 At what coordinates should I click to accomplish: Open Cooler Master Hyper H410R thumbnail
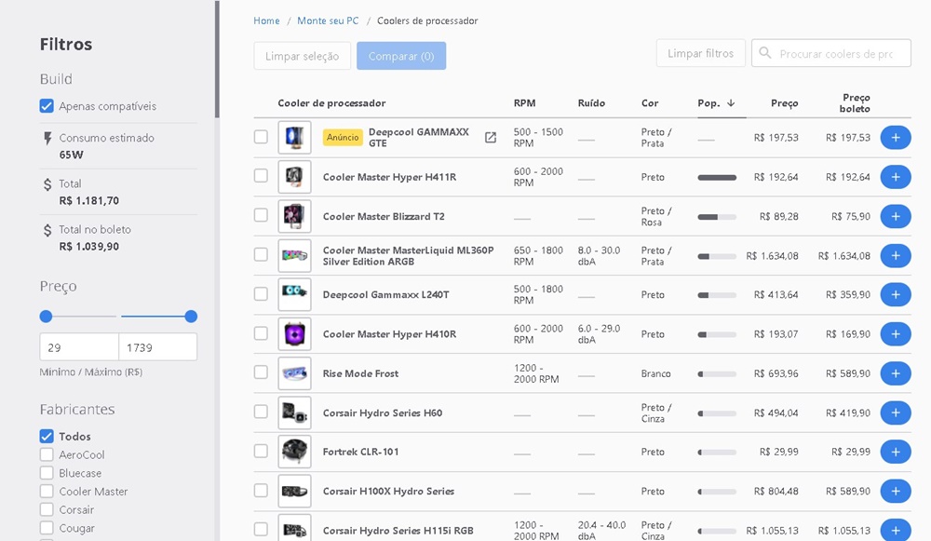pos(294,333)
